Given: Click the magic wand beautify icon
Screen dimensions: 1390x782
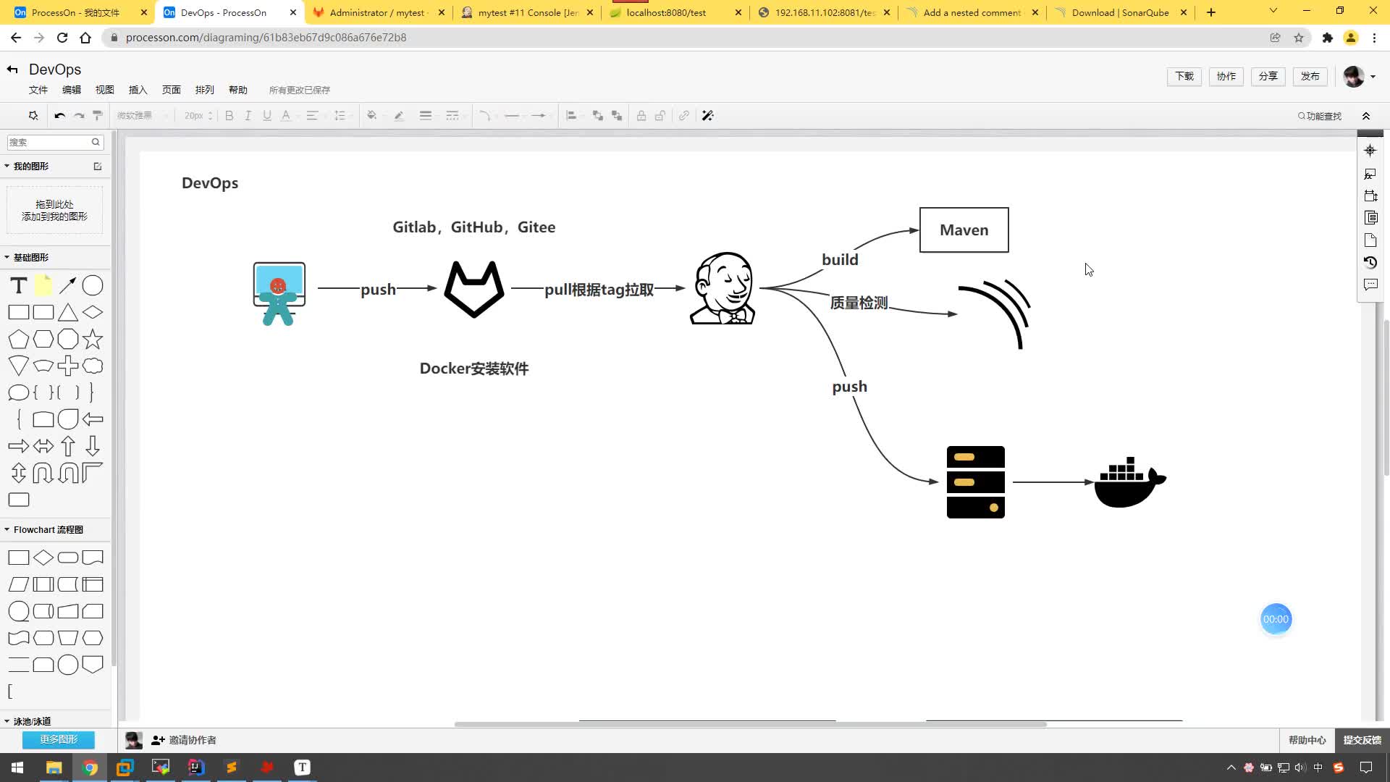Looking at the screenshot, I should (708, 116).
